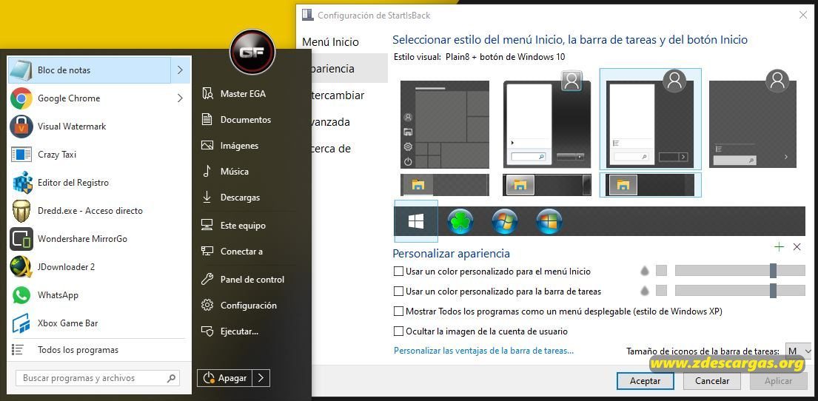Click the Aceptar button
The height and width of the screenshot is (401, 818).
click(646, 381)
